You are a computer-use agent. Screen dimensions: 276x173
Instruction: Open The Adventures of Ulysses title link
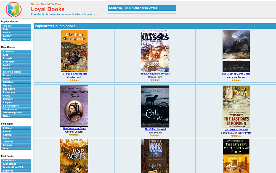[155, 74]
